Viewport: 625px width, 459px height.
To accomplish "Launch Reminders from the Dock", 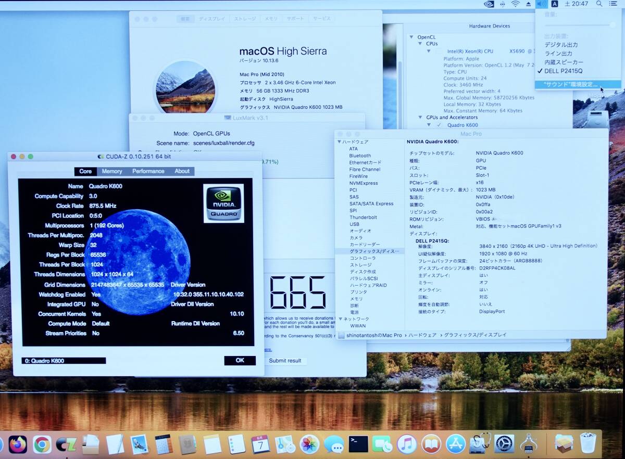I will [x=236, y=444].
